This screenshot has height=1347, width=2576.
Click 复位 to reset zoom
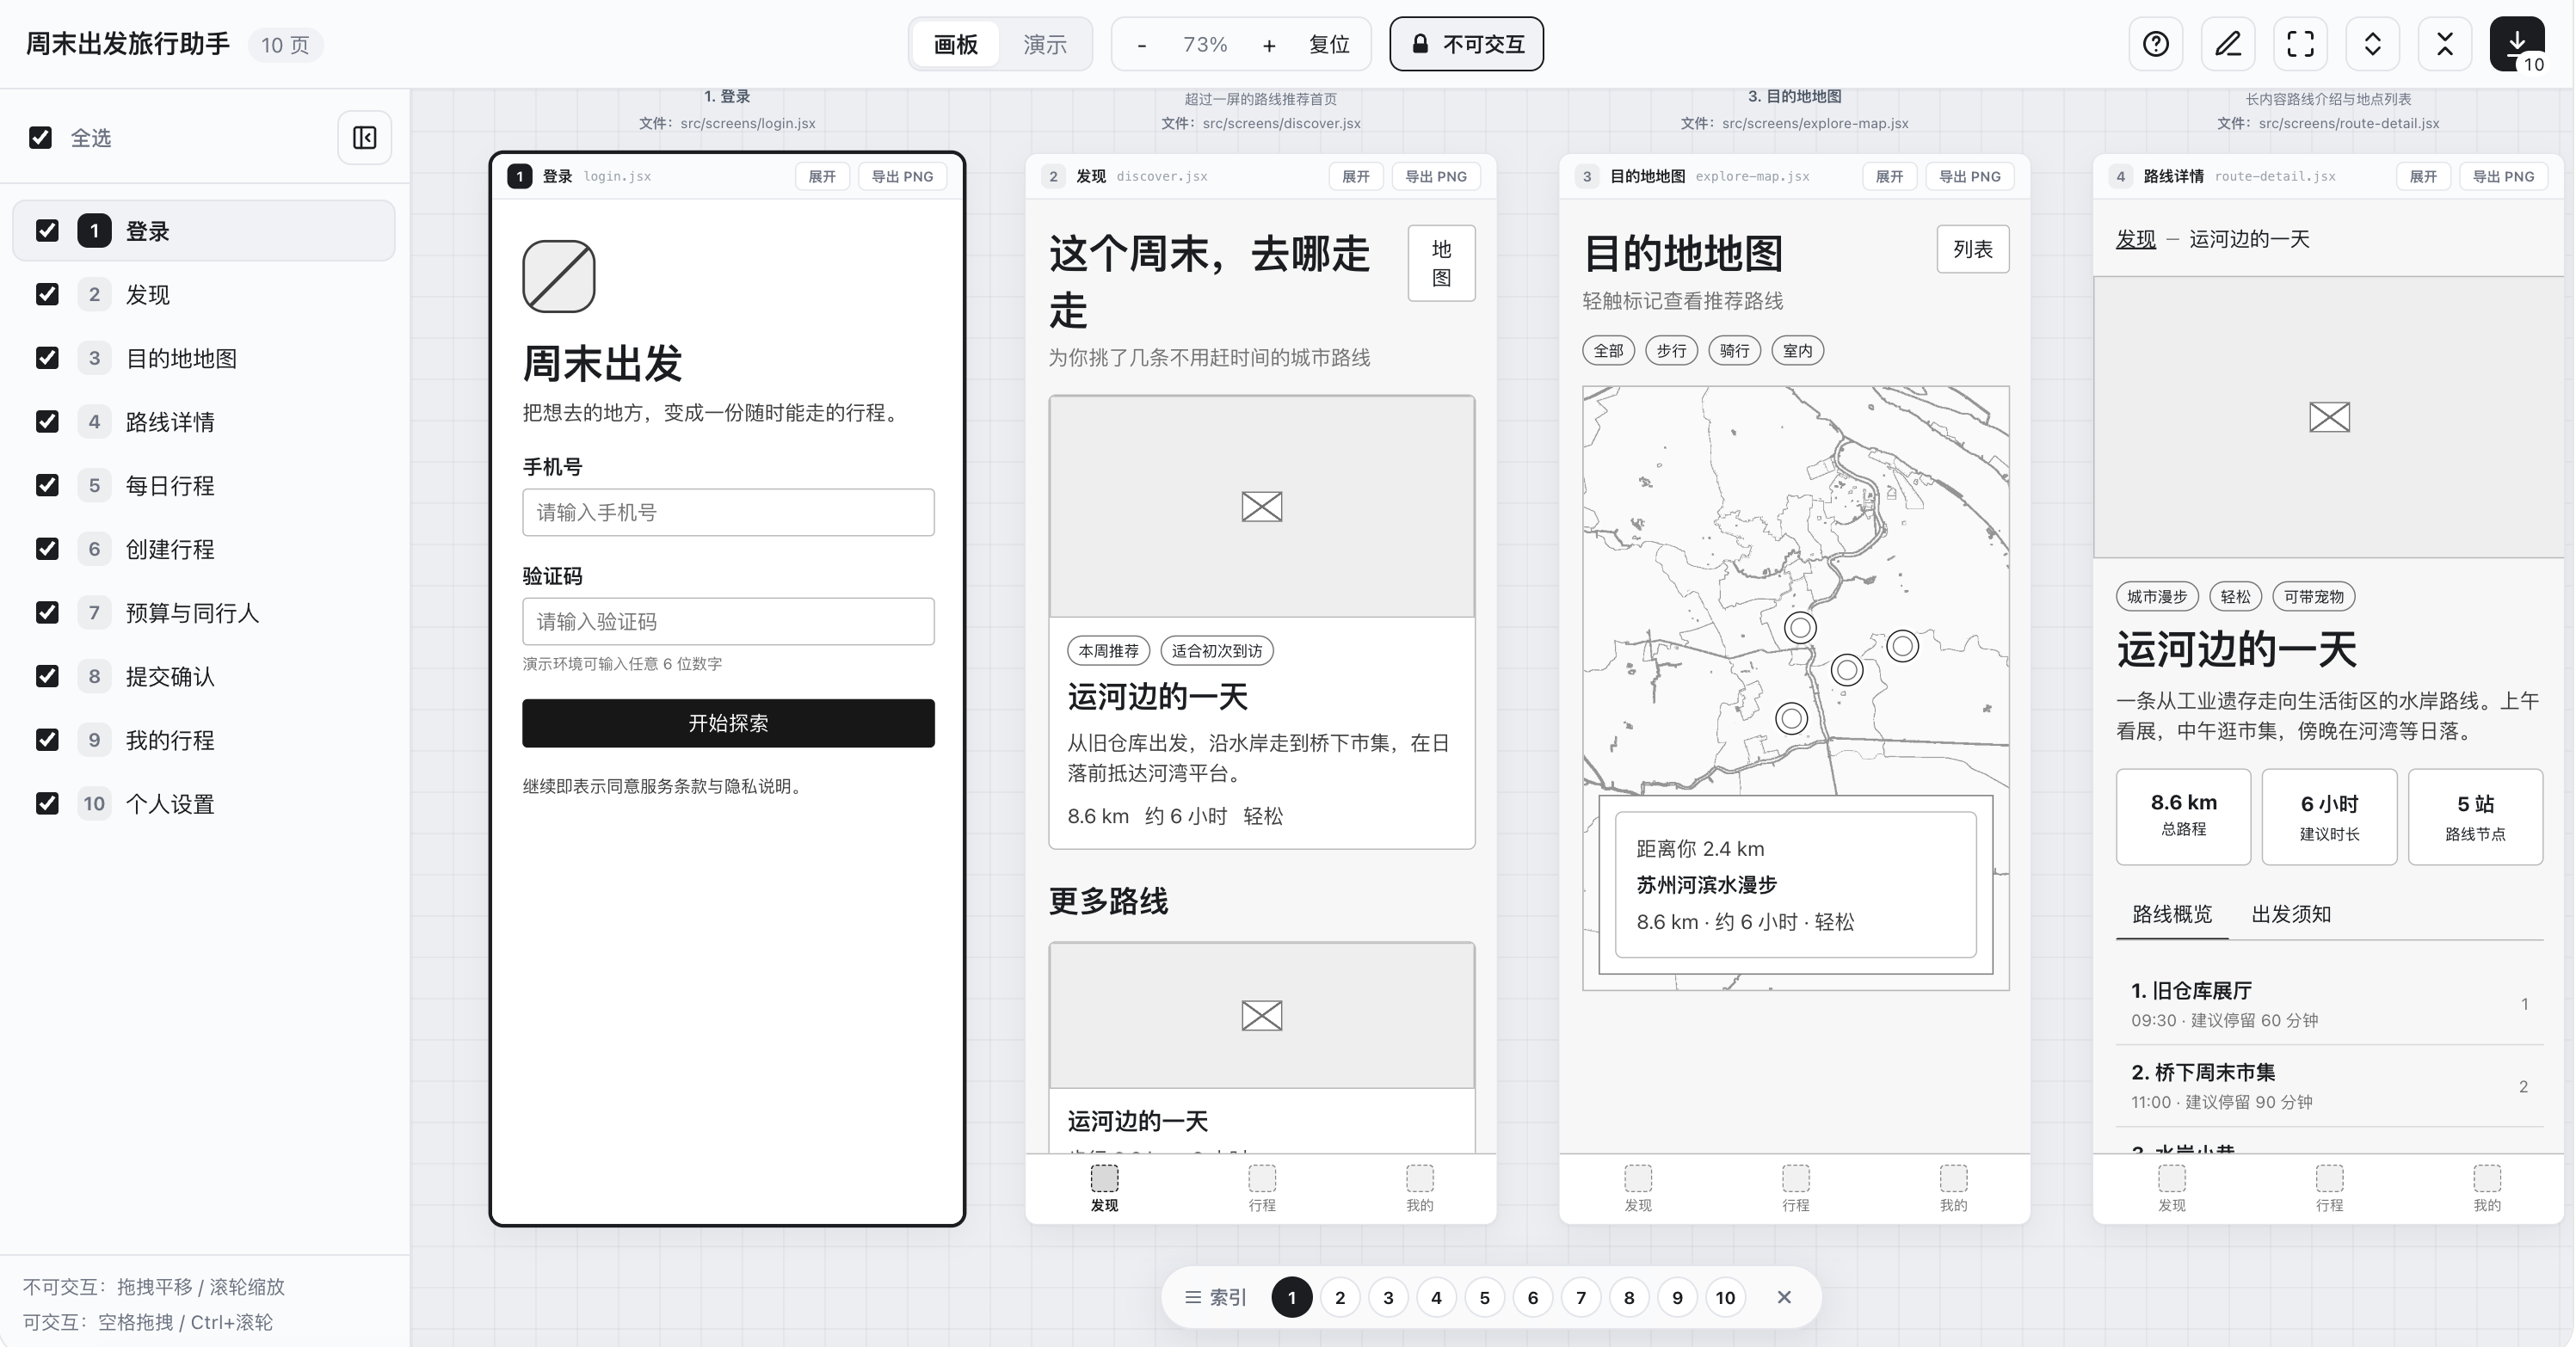1329,45
